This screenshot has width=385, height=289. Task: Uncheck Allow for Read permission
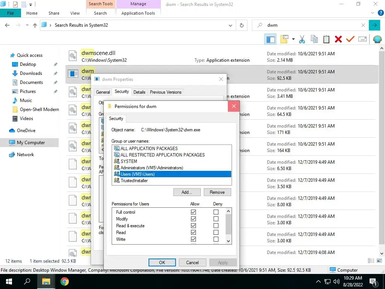click(194, 232)
